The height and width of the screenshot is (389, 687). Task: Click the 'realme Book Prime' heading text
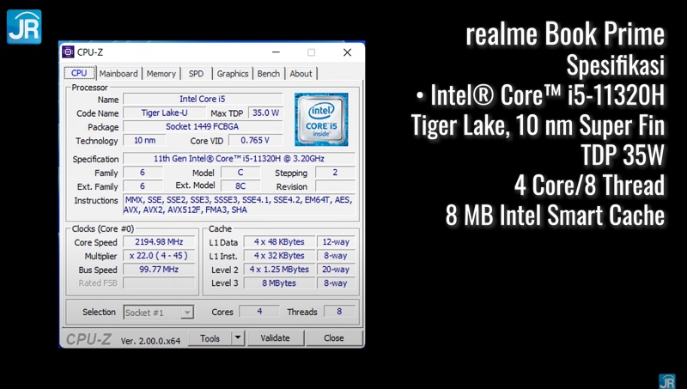tap(565, 34)
